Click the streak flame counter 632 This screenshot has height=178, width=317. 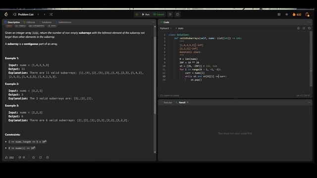(297, 14)
